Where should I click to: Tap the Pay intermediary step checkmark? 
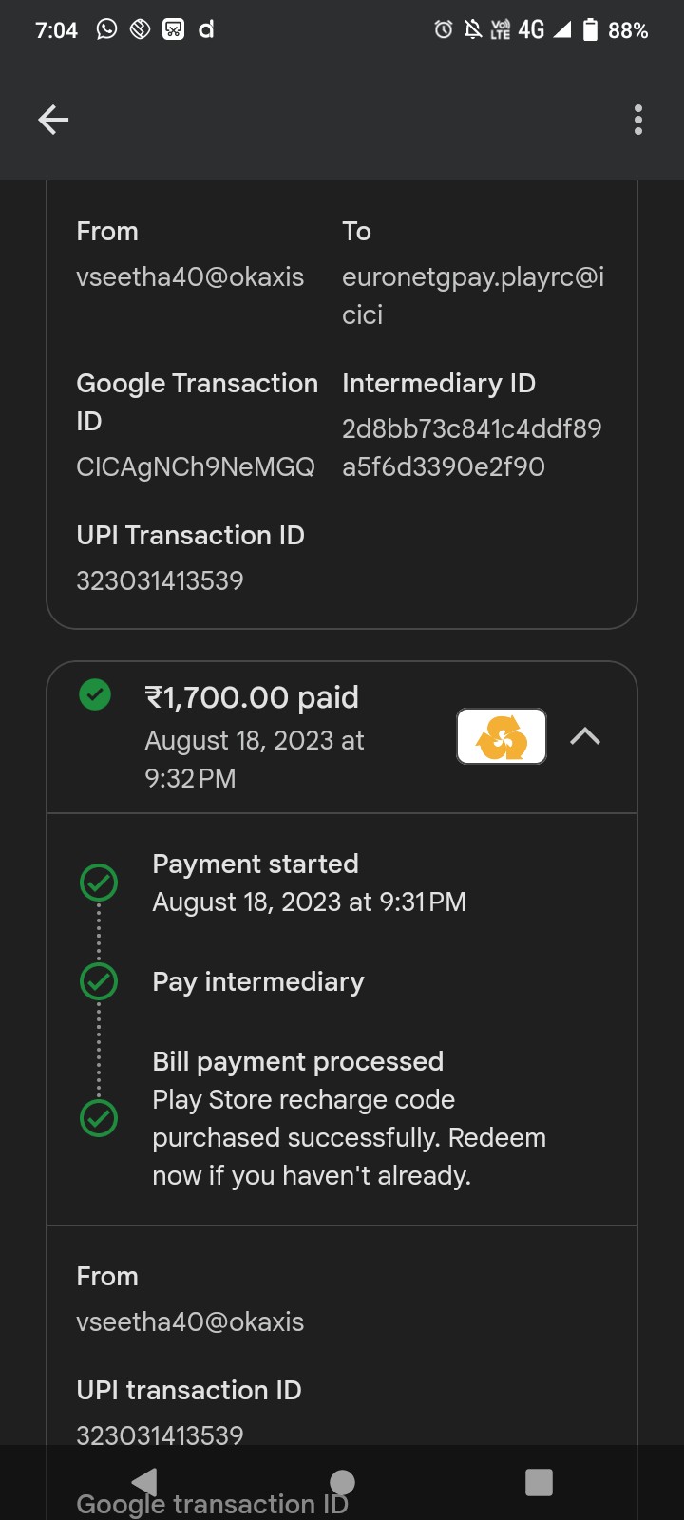coord(99,981)
